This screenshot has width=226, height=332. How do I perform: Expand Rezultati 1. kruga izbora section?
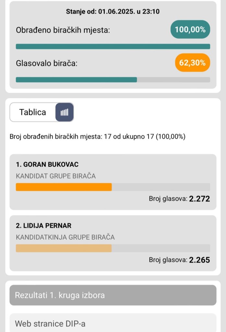(113, 295)
